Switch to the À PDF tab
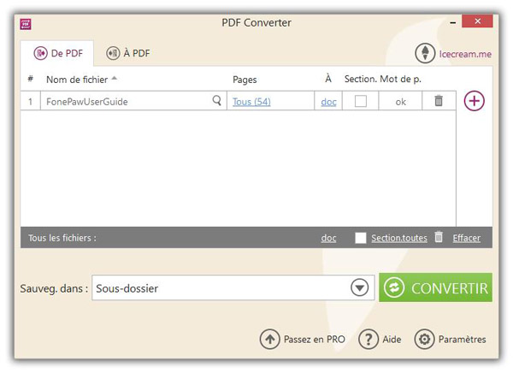This screenshot has width=513, height=373. click(x=128, y=53)
